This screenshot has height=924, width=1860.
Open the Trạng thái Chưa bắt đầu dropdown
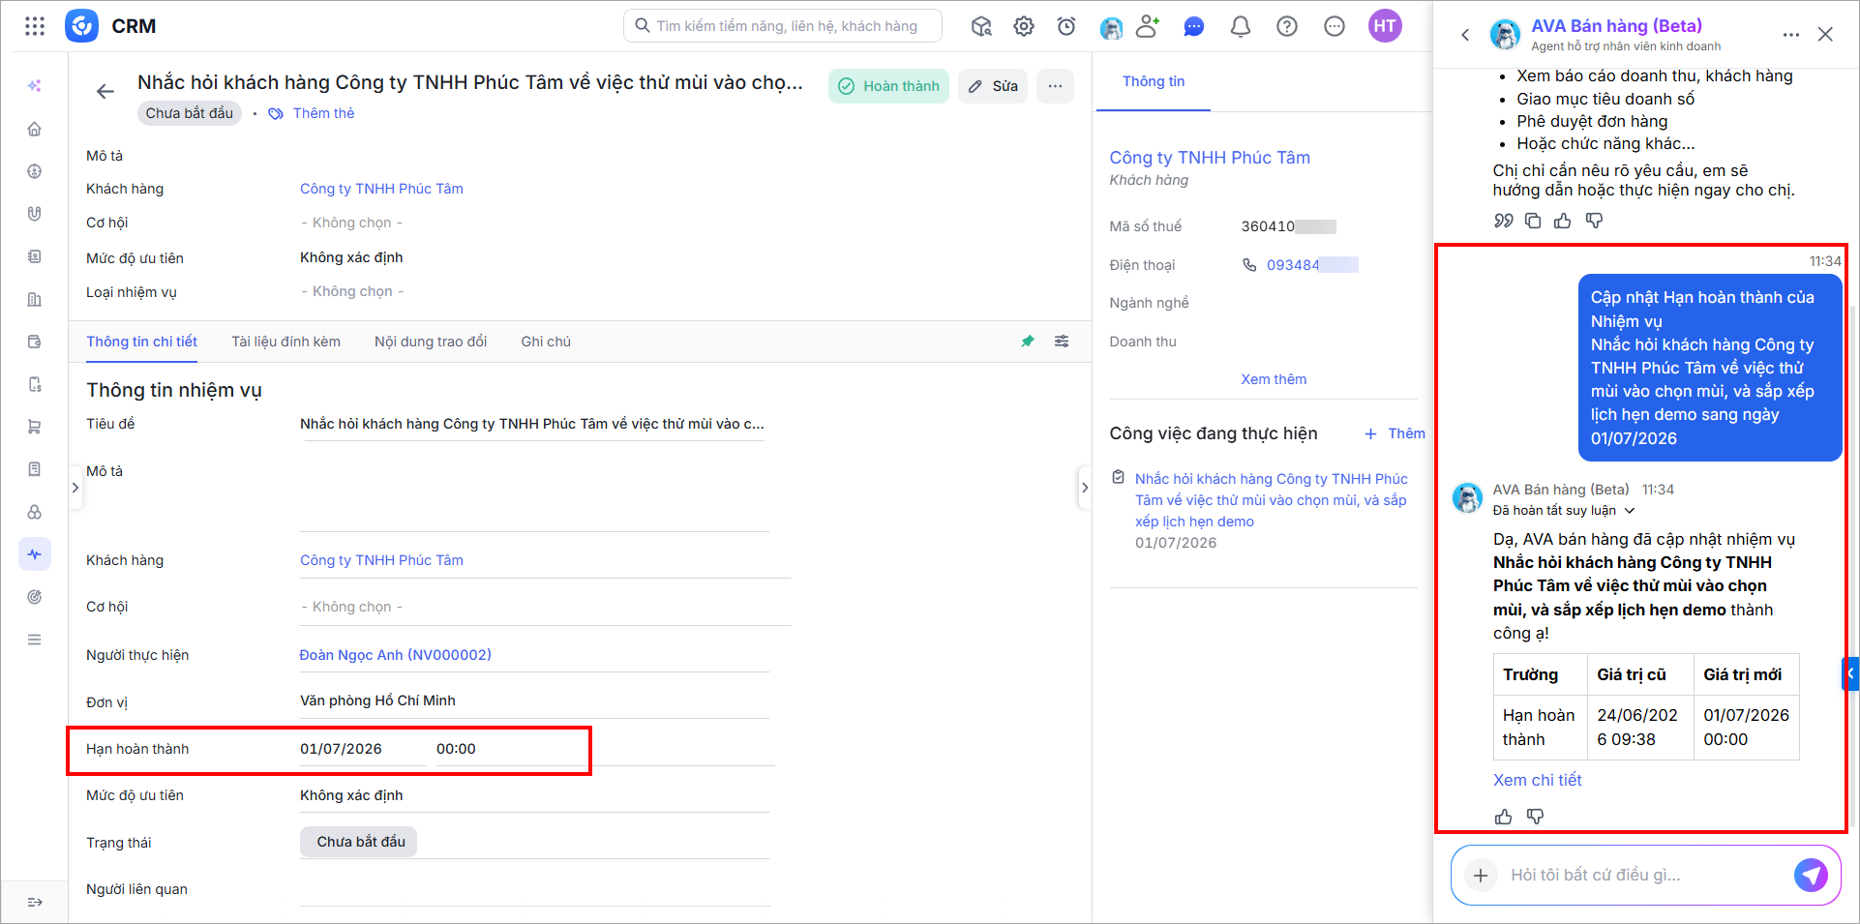click(359, 842)
